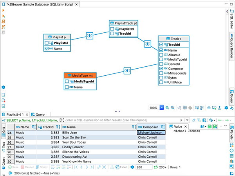Image resolution: width=235 pixels, height=176 pixels.
Task: Collapse the side tabs with the triangle arrow
Action: [x=227, y=11]
